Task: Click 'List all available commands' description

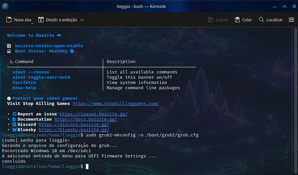Action: point(142,72)
